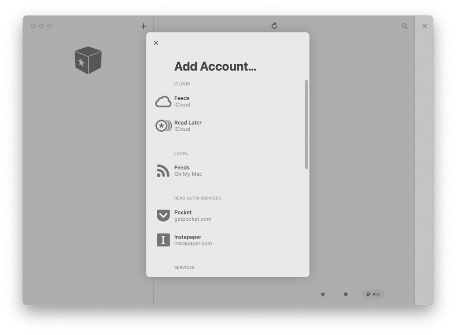Click the Reeder cube star logo
Image resolution: width=456 pixels, height=335 pixels.
coord(88,60)
